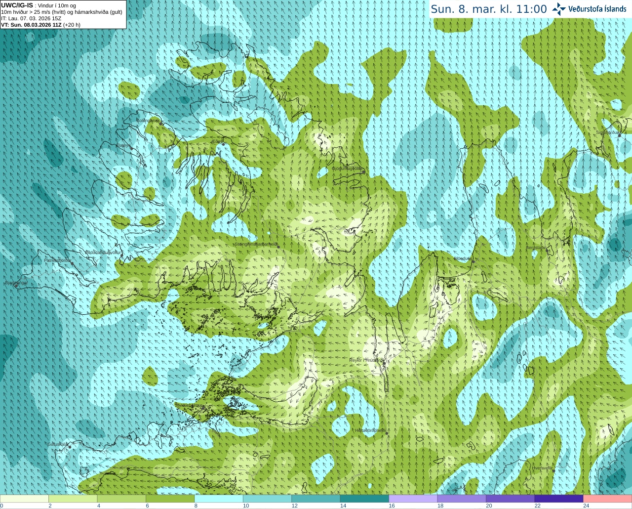
Task: Click the Stykkishólmur station label
Action: (189, 405)
